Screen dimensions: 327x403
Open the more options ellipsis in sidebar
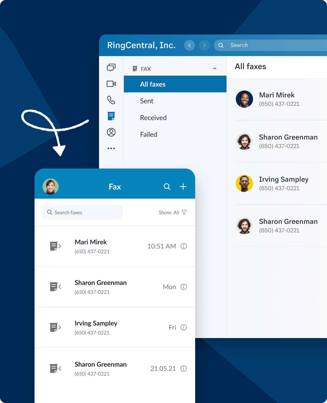(111, 148)
